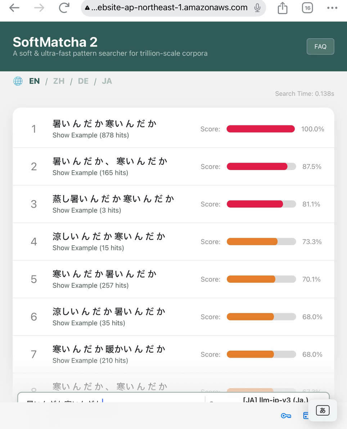The height and width of the screenshot is (429, 347).
Task: Tap the browser forward arrow
Action: point(39,8)
